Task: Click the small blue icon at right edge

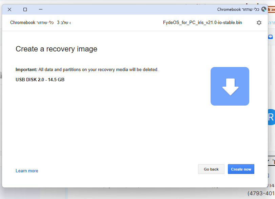Action: pyautogui.click(x=271, y=37)
